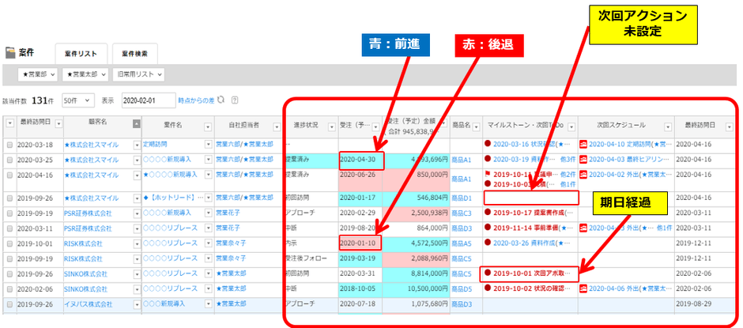Open the help question mark icon
Screen dimensions: 743x328
(x=235, y=100)
